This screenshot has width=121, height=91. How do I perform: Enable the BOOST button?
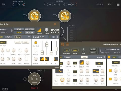point(18,42)
